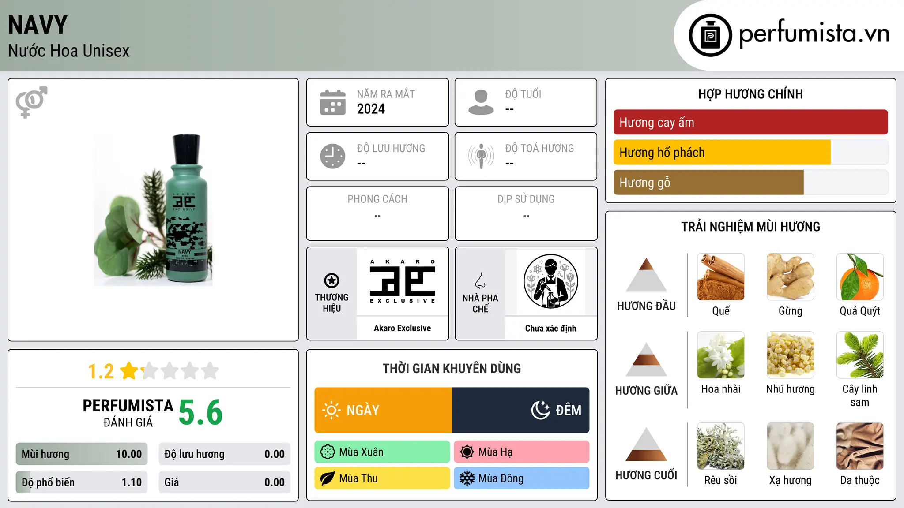
Task: Click the unisex gender symbol icon
Action: click(x=32, y=102)
